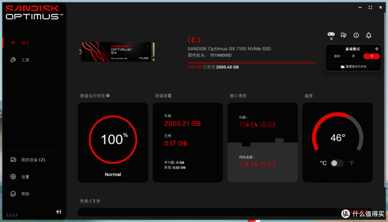Click the gear icon beside 设置

coord(13,176)
